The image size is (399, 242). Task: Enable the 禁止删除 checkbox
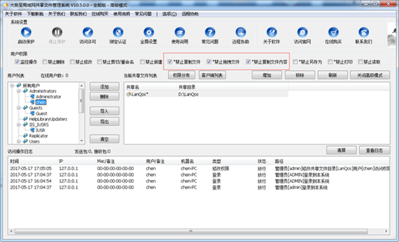(45, 62)
